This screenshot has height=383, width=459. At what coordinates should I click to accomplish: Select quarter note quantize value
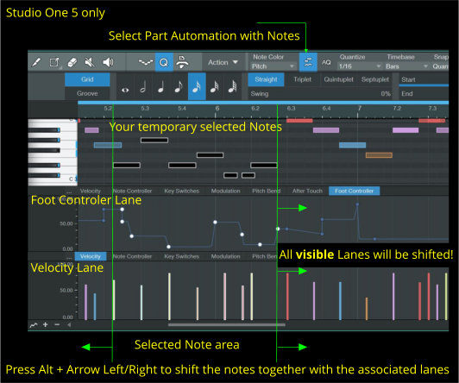(x=160, y=86)
